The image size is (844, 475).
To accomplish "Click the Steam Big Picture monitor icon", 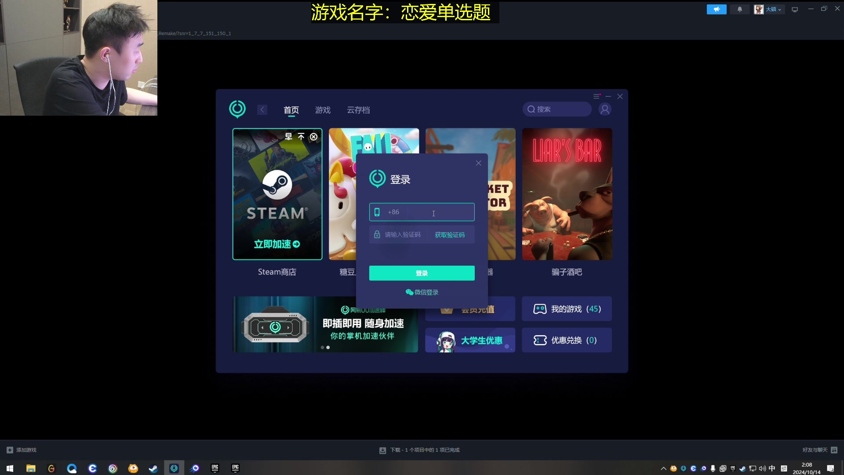I will tap(795, 9).
